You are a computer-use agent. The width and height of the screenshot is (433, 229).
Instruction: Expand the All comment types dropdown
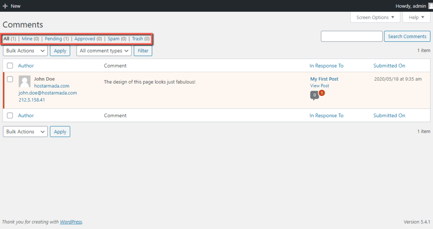(x=104, y=51)
